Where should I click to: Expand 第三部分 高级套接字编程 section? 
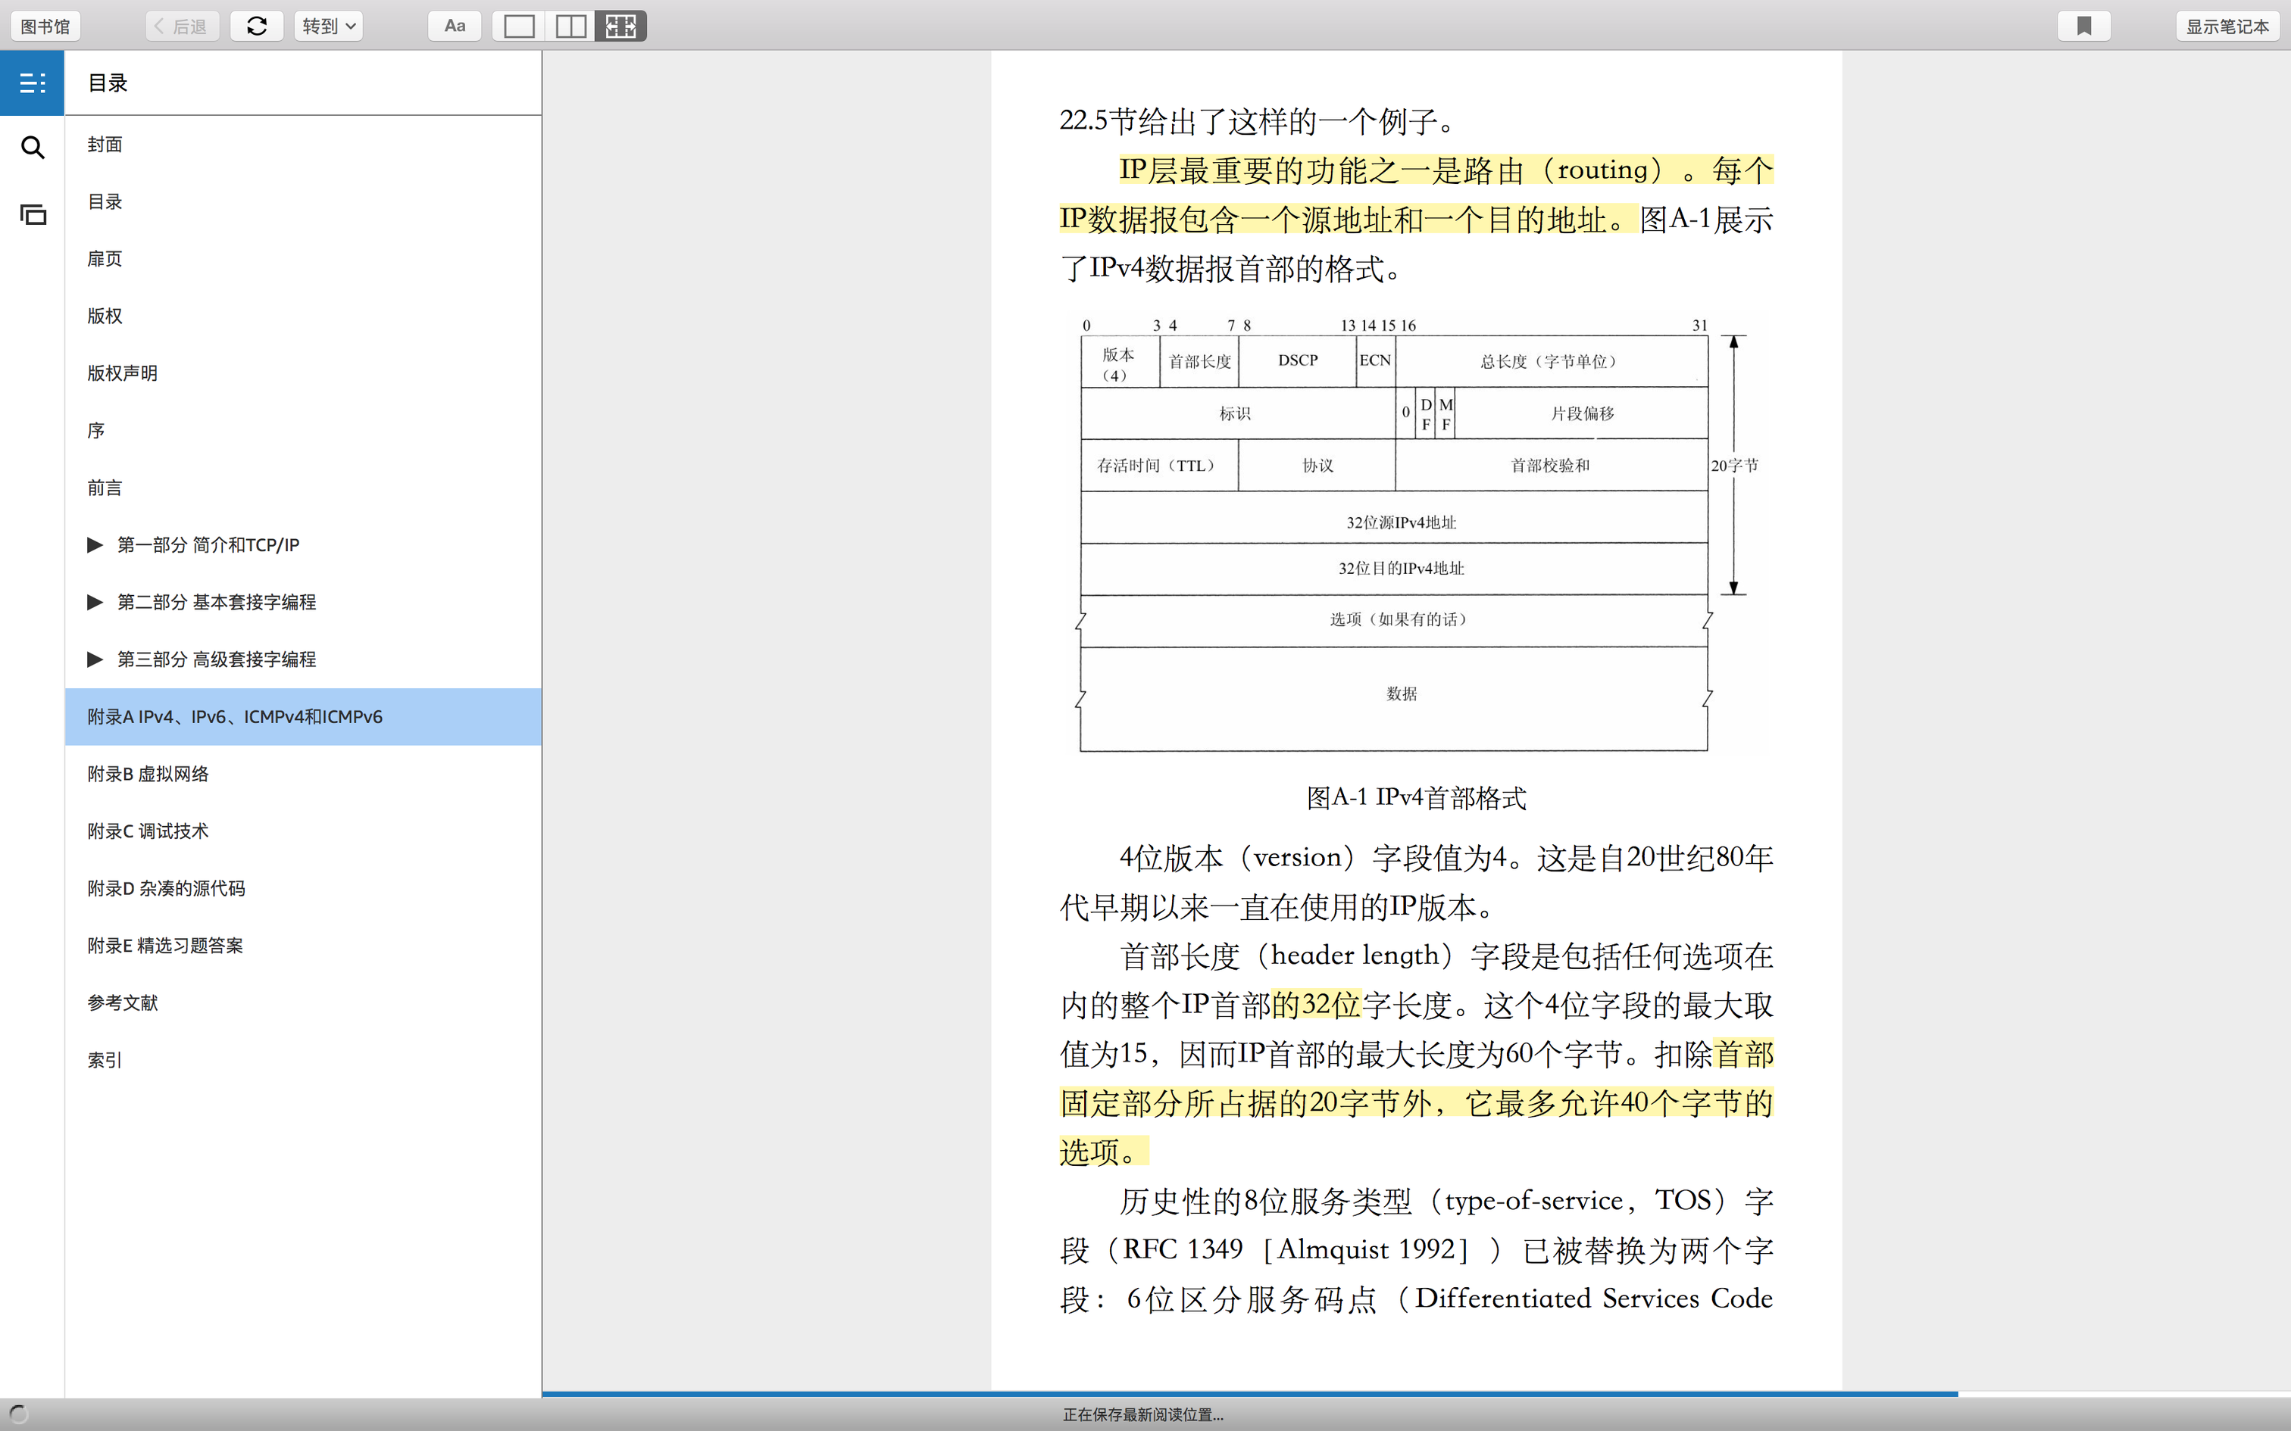tap(95, 659)
